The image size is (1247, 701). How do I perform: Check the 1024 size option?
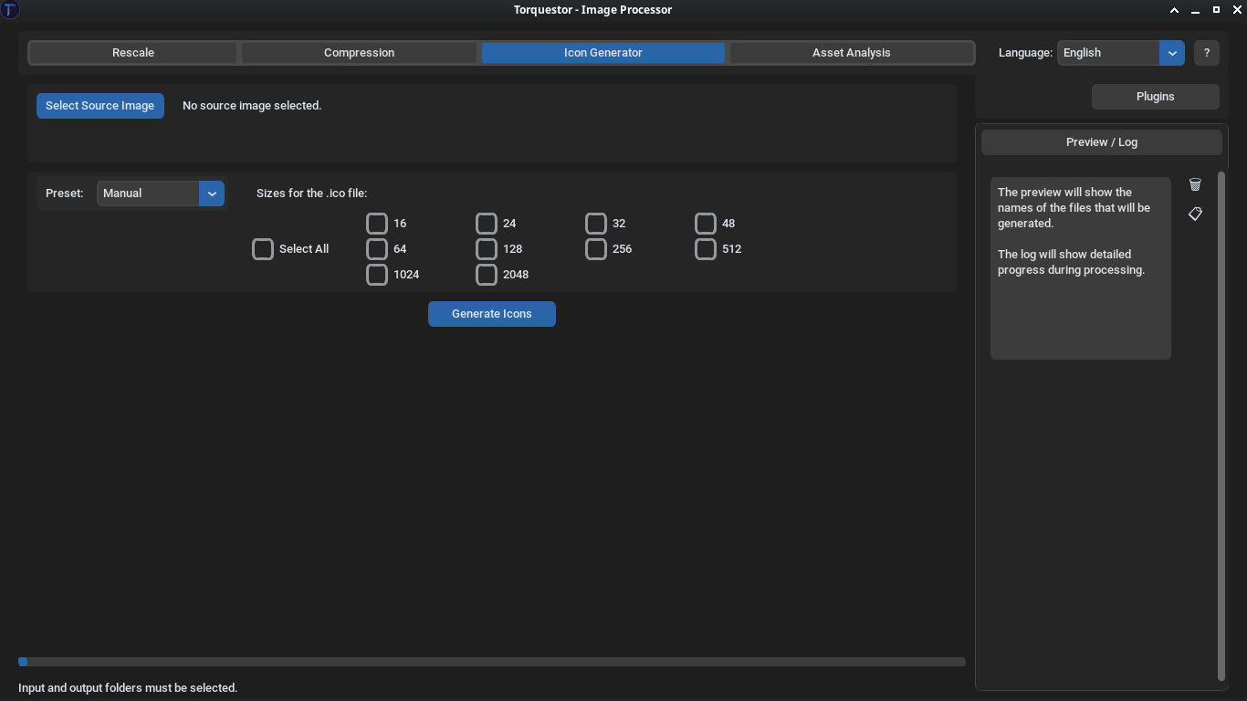[376, 274]
